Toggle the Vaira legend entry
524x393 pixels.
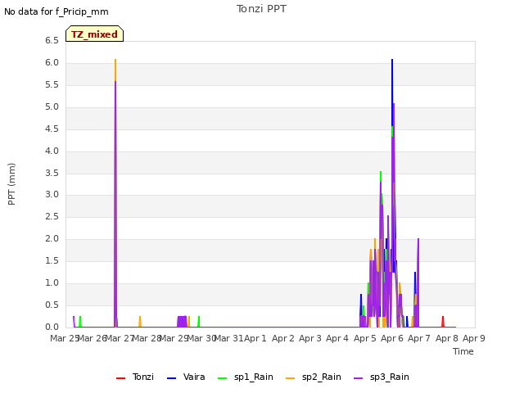pos(186,377)
